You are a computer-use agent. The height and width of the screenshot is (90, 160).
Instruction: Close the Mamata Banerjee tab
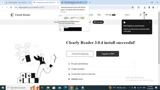pyautogui.click(x=86, y=2)
